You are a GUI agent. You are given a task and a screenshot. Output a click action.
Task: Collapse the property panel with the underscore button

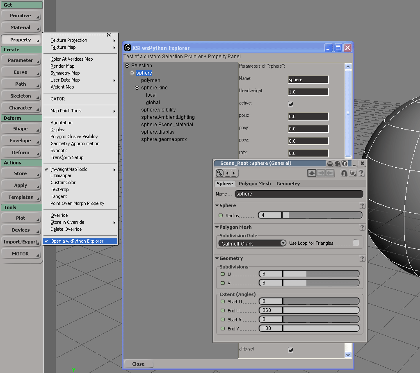pos(354,163)
